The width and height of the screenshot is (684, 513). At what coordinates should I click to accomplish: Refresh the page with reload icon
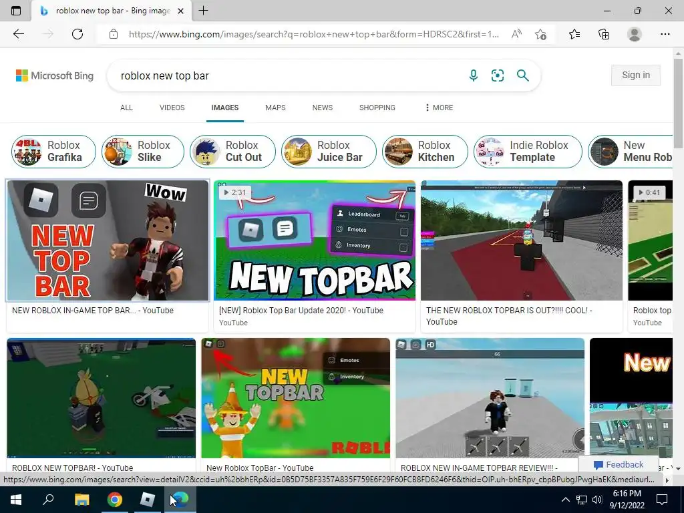(77, 34)
